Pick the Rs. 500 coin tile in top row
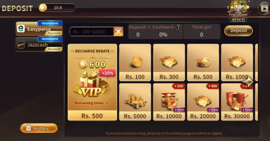 point(203,63)
